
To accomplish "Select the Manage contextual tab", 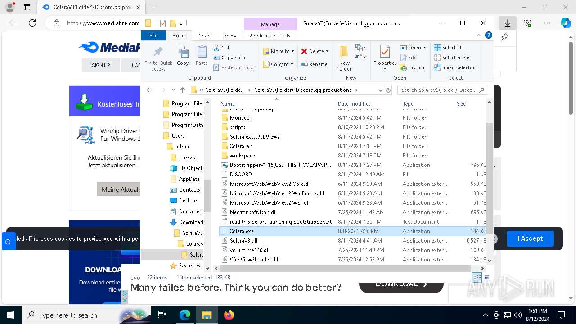I will pyautogui.click(x=270, y=24).
